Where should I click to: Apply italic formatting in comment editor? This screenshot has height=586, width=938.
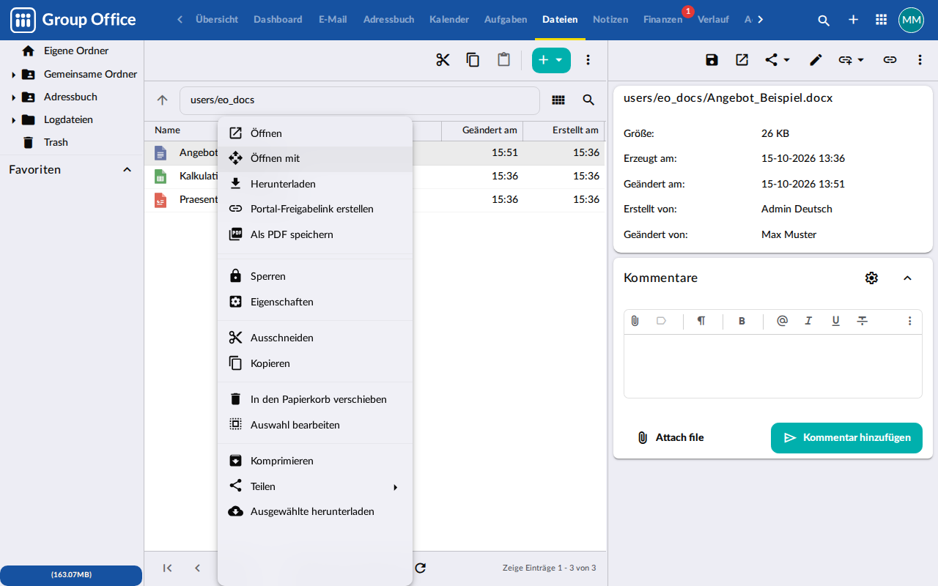pyautogui.click(x=808, y=321)
